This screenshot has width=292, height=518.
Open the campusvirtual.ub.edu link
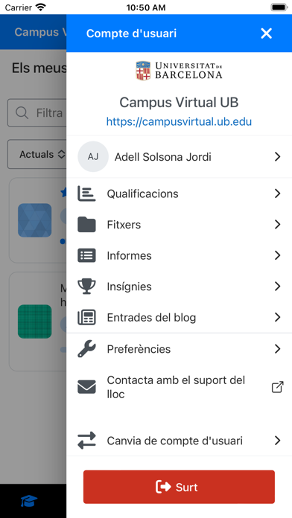(x=179, y=121)
